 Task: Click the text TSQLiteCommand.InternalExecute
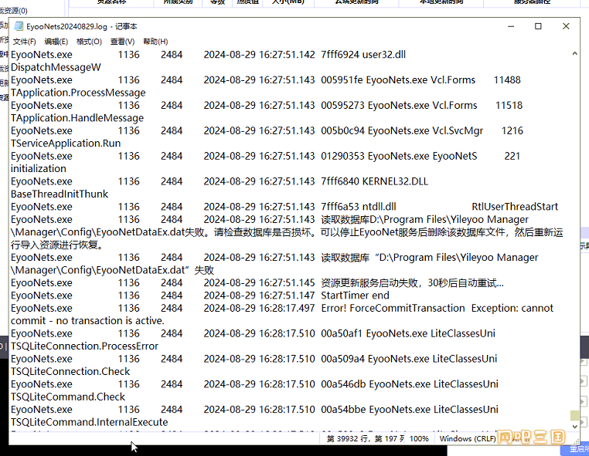90,422
